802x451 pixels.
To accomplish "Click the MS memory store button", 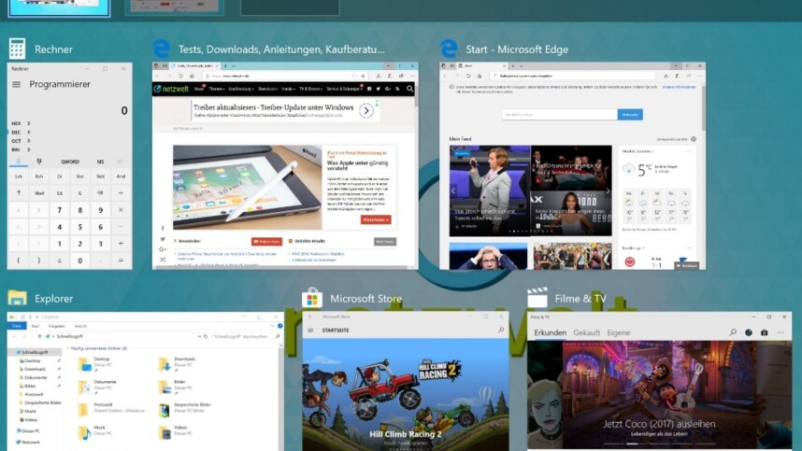I will [x=100, y=162].
